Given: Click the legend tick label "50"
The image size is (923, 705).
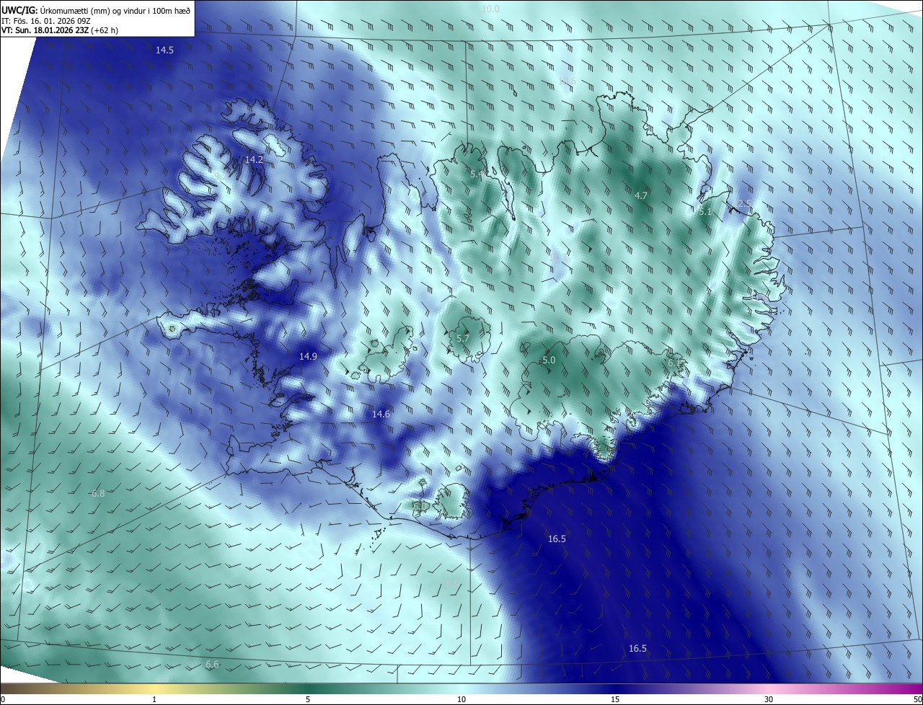Looking at the screenshot, I should coord(917,699).
